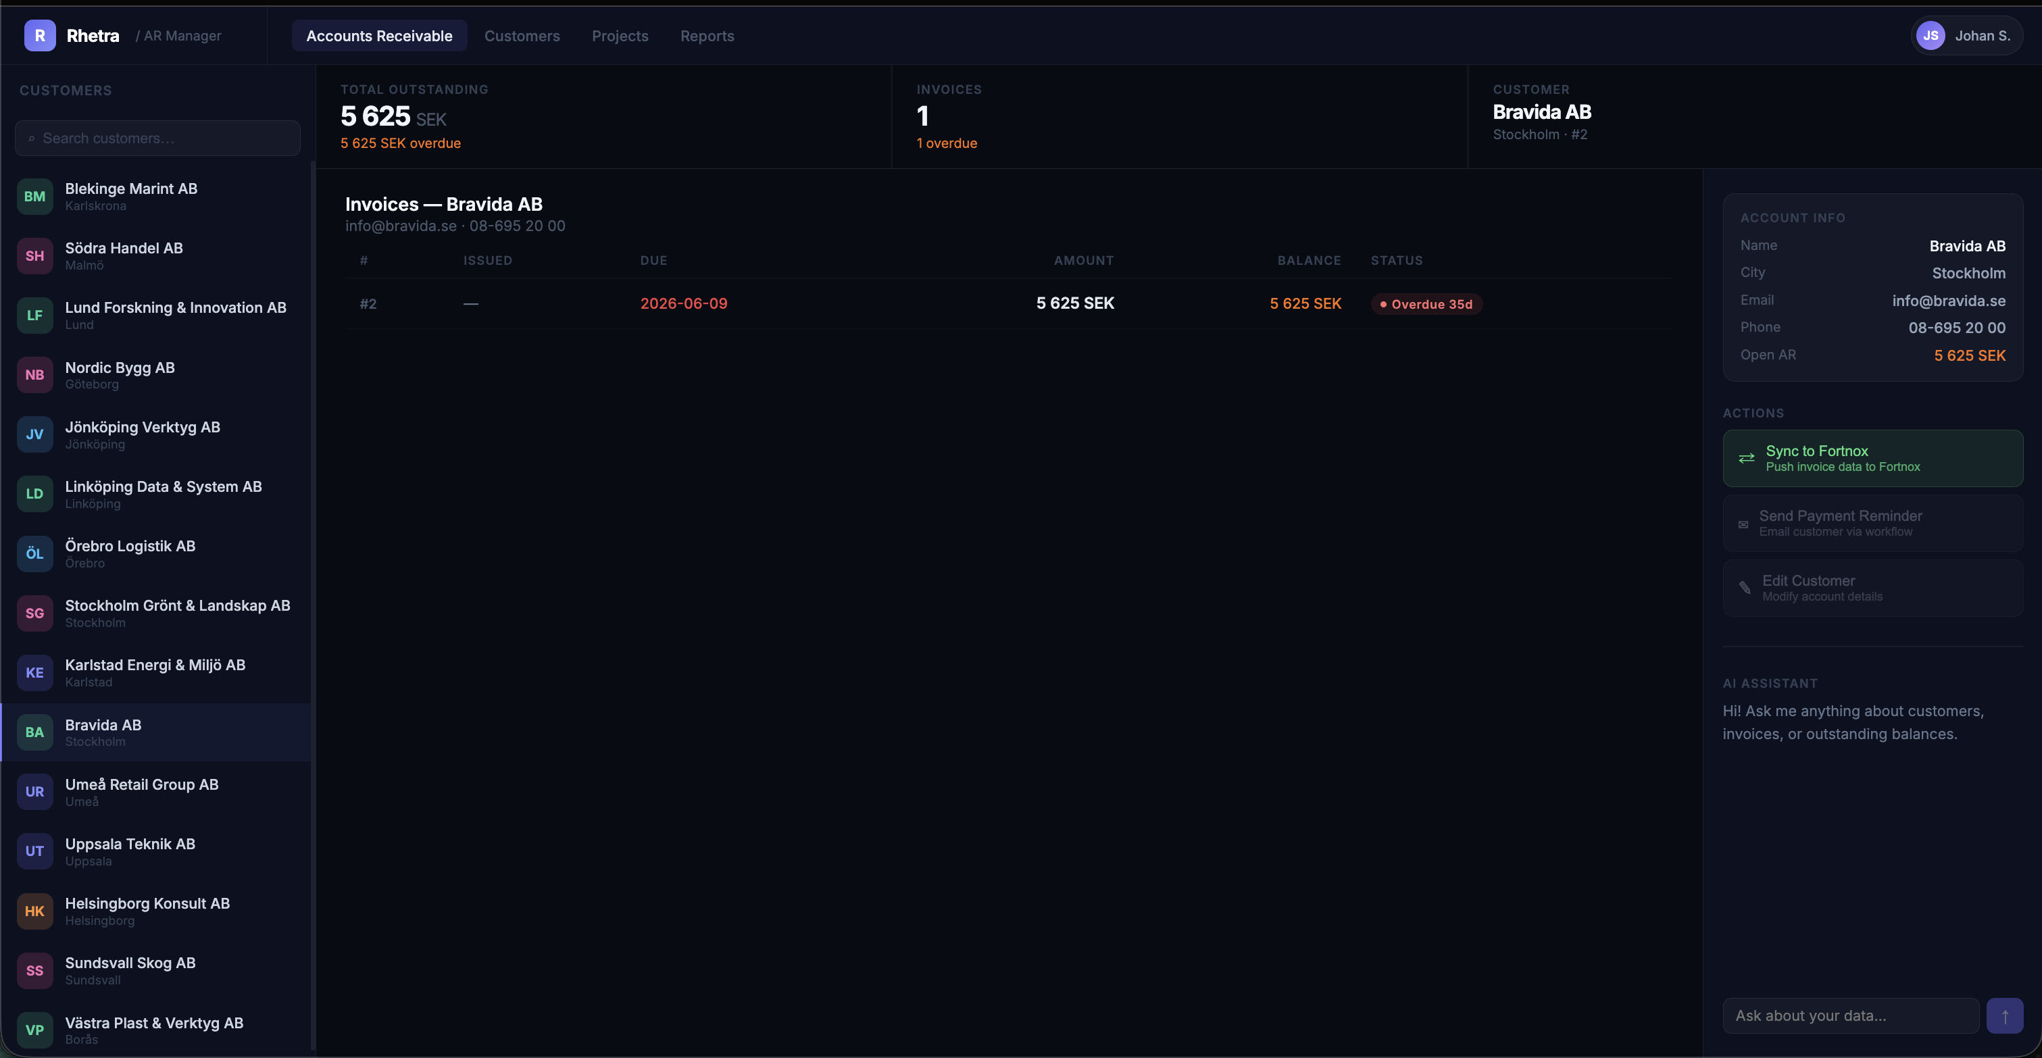Select Linköping Data & System AB
The width and height of the screenshot is (2042, 1058).
point(156,494)
